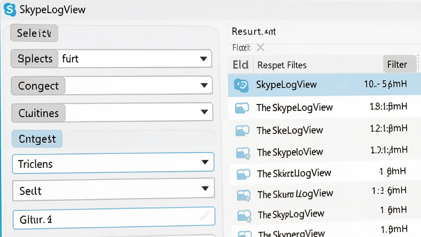The width and height of the screenshot is (421, 237).
Task: Open the Triclens dropdown
Action: tap(113, 163)
